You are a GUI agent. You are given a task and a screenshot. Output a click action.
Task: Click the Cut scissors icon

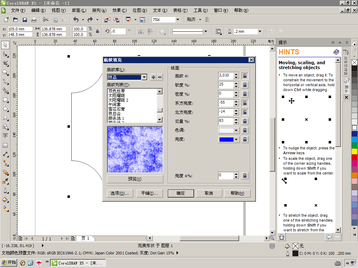(46, 20)
